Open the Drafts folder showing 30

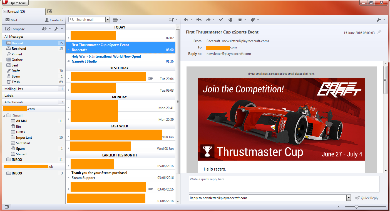click(33, 71)
